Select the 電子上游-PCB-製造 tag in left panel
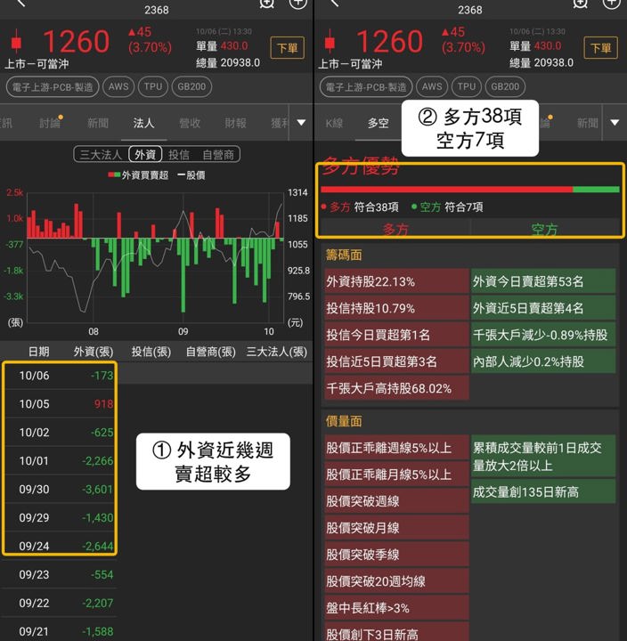627x641 pixels. 53,86
